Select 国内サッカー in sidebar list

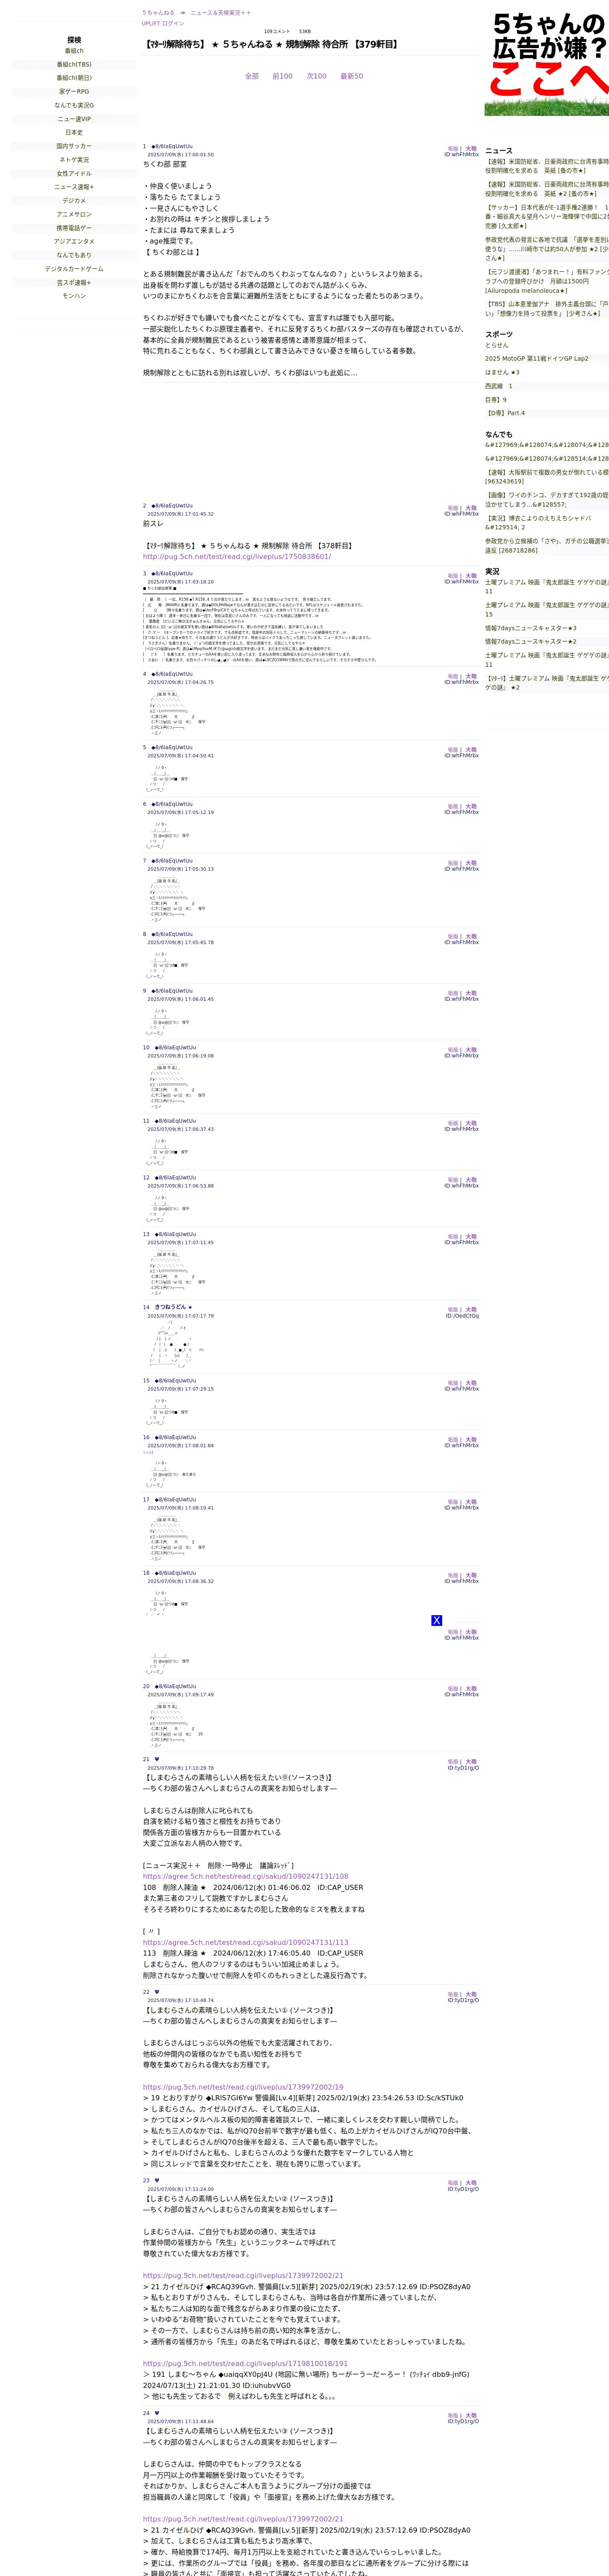pos(74,146)
